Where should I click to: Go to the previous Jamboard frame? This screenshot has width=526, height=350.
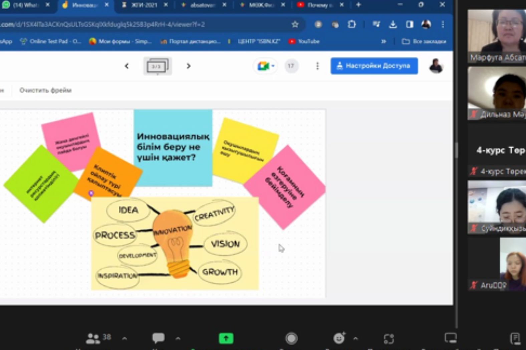pyautogui.click(x=127, y=66)
